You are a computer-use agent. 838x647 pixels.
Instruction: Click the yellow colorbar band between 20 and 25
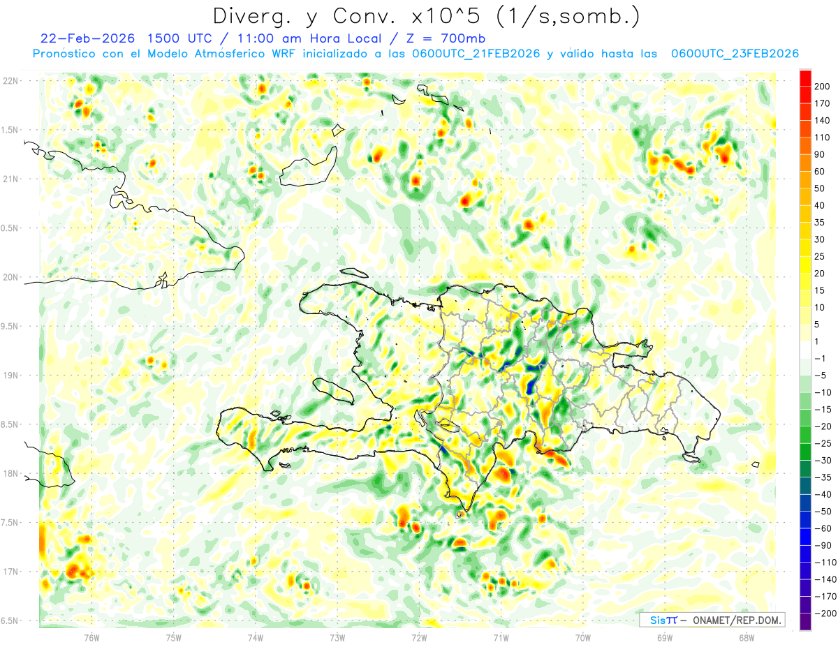pos(805,265)
